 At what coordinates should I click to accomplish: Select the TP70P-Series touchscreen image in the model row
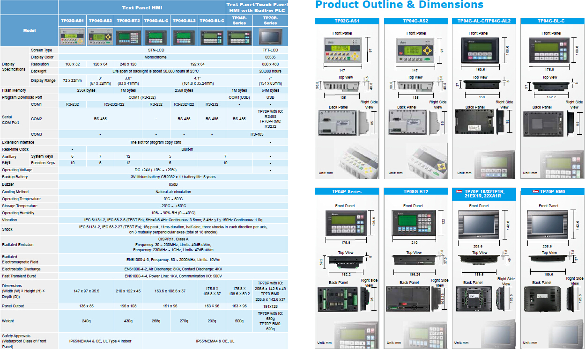(270, 36)
